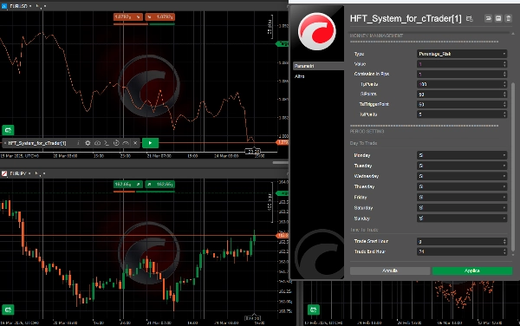The width and height of the screenshot is (520, 326).
Task: Click the EURJPY chart flag icon
Action: [x=4, y=173]
